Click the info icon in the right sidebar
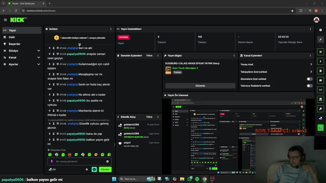Screen dimensions: 326x183 pyautogui.click(x=320, y=30)
